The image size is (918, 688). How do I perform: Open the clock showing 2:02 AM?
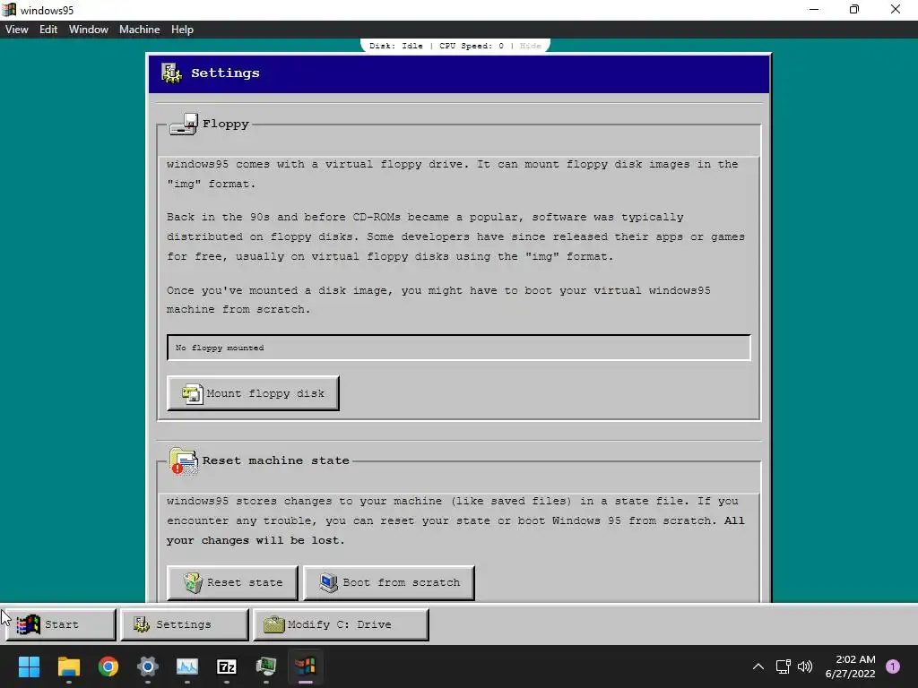(850, 666)
